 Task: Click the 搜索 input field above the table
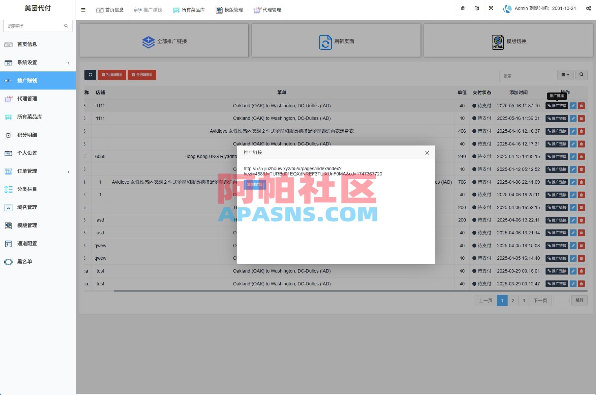(x=527, y=75)
